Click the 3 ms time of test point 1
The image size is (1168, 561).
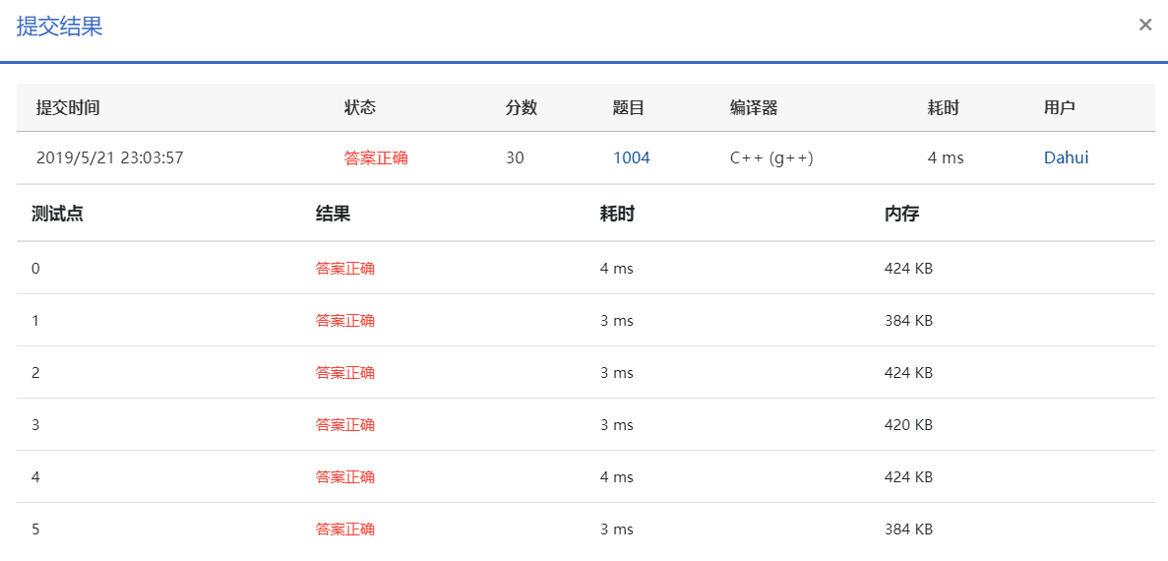616,320
